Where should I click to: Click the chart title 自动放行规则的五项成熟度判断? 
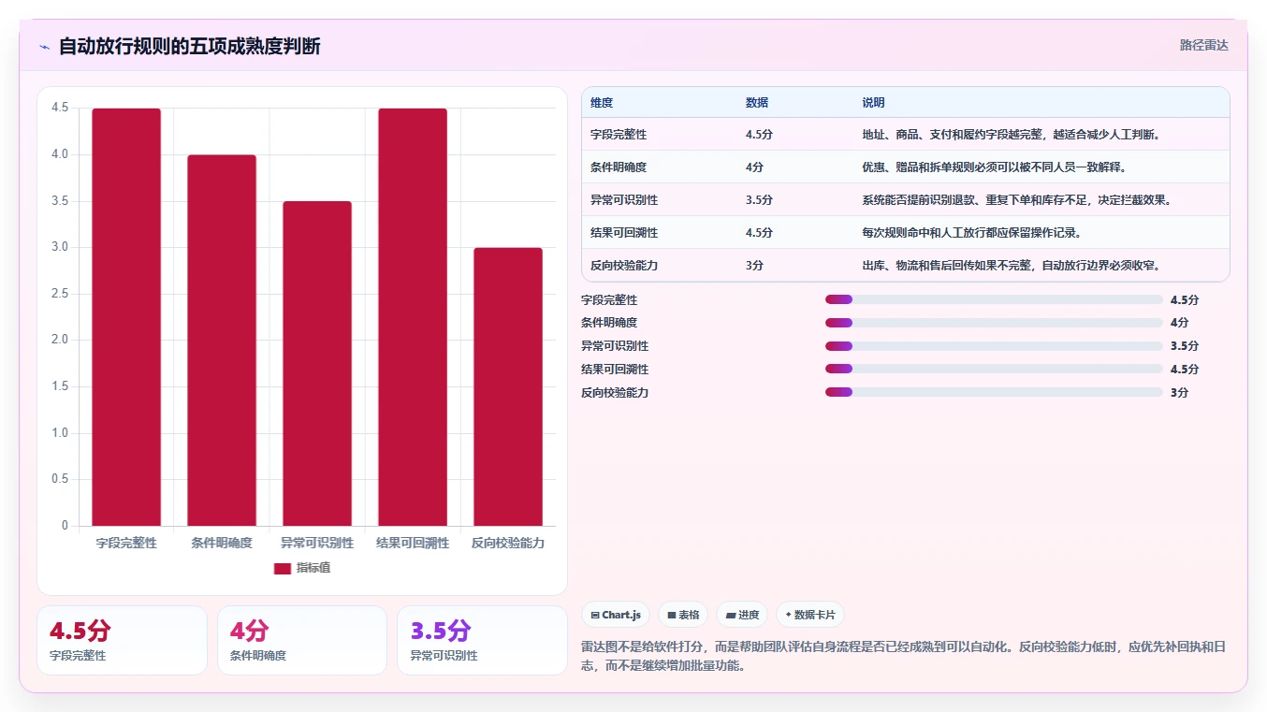189,46
